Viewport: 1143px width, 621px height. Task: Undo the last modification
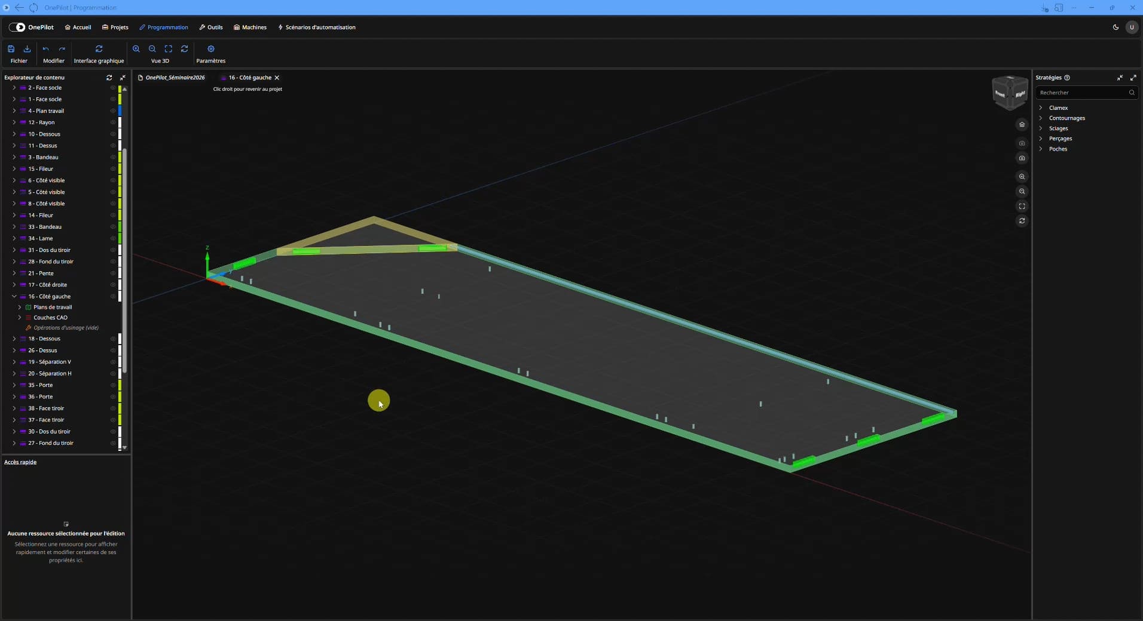point(45,49)
